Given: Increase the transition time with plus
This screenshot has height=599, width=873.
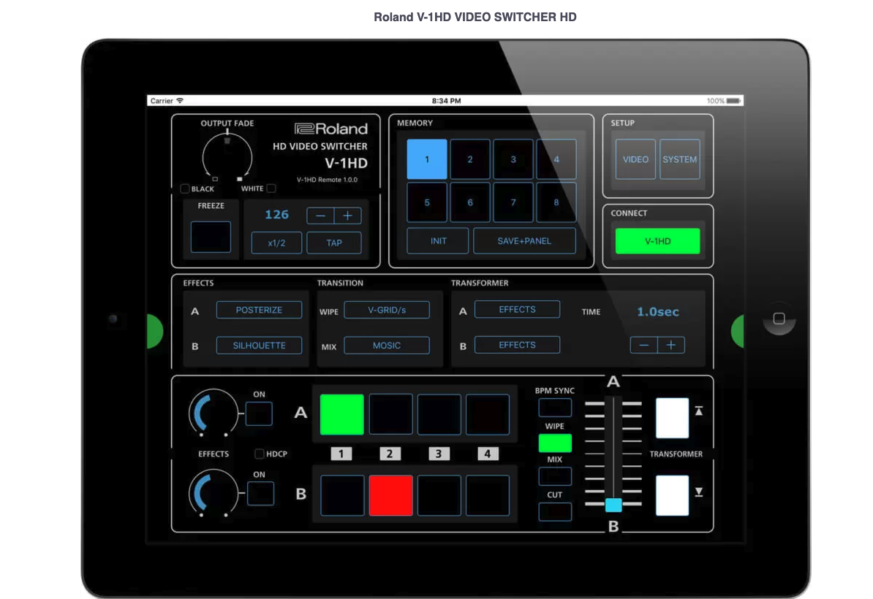Looking at the screenshot, I should 671,346.
